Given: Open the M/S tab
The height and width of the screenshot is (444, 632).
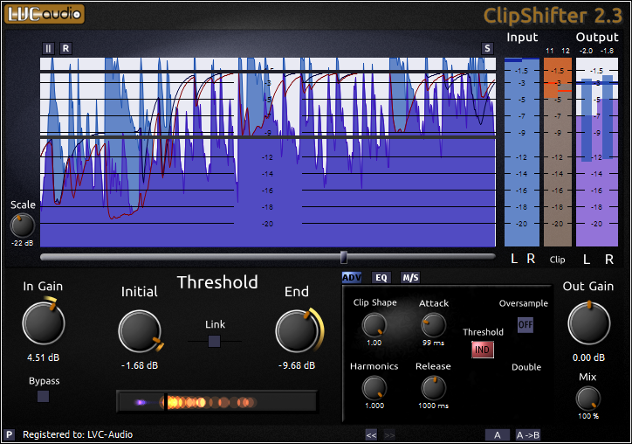Looking at the screenshot, I should point(410,277).
